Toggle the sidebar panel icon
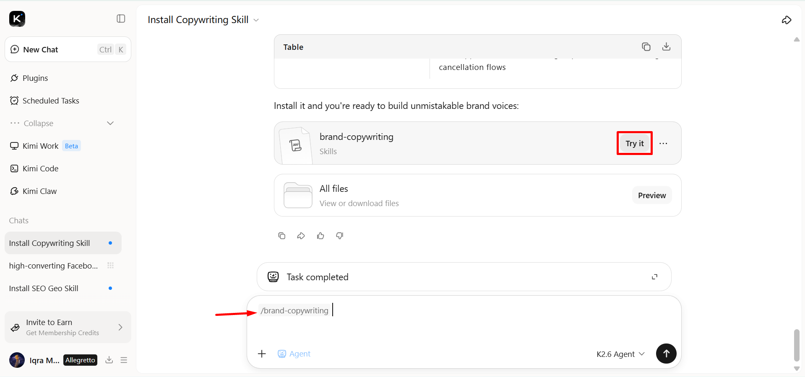 121,18
